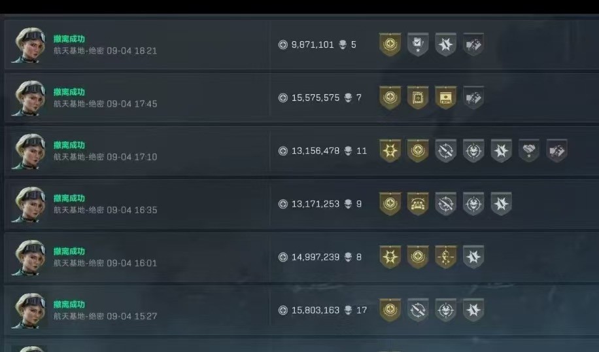The height and width of the screenshot is (352, 599).
Task: Click the 14,997,239 earnings value
Action: point(315,257)
